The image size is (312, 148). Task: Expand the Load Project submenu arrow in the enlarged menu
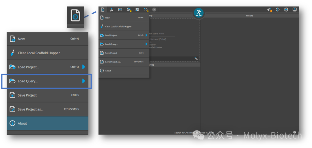click(84, 67)
